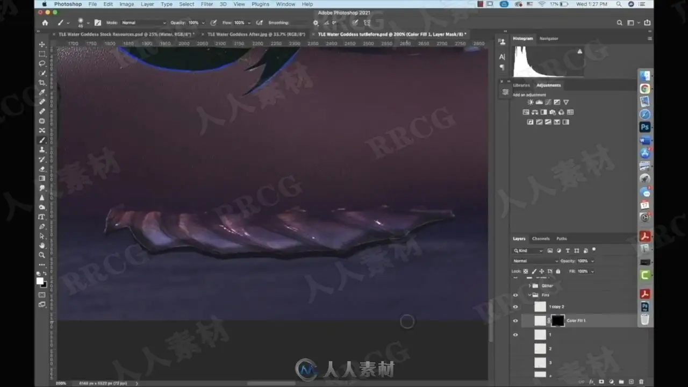Add Black & White adjustment
This screenshot has height=387, width=688.
click(x=544, y=112)
